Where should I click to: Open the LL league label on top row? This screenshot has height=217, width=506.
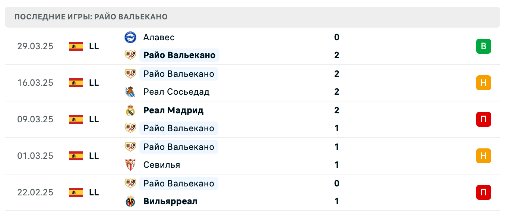95,46
